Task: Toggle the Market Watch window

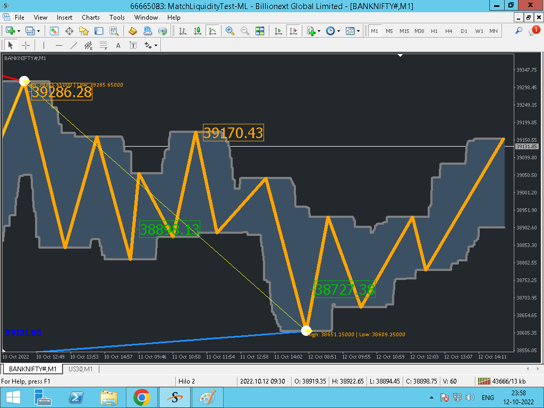Action: [x=54, y=31]
